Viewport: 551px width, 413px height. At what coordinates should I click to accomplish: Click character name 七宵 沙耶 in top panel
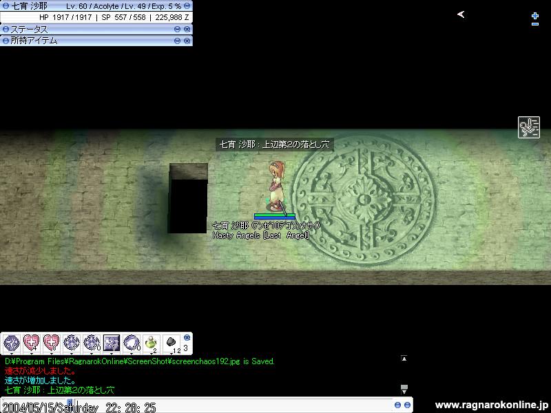point(29,6)
